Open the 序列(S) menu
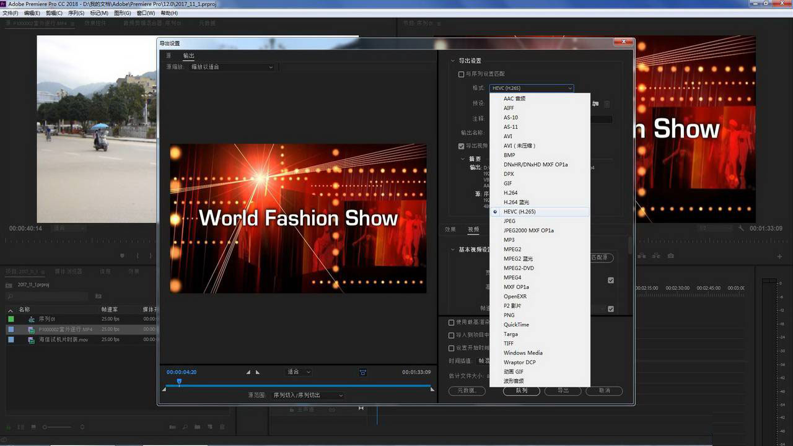This screenshot has width=793, height=446. [x=77, y=13]
